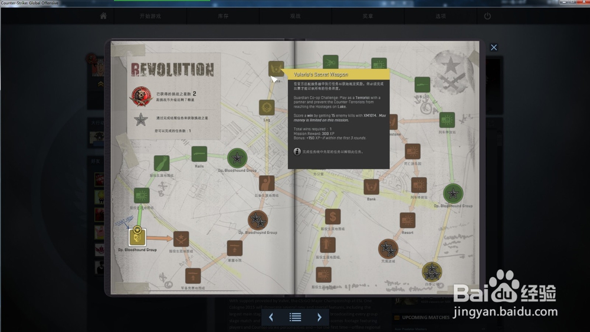Open the 观战 menu
This screenshot has width=590, height=332.
tap(296, 16)
